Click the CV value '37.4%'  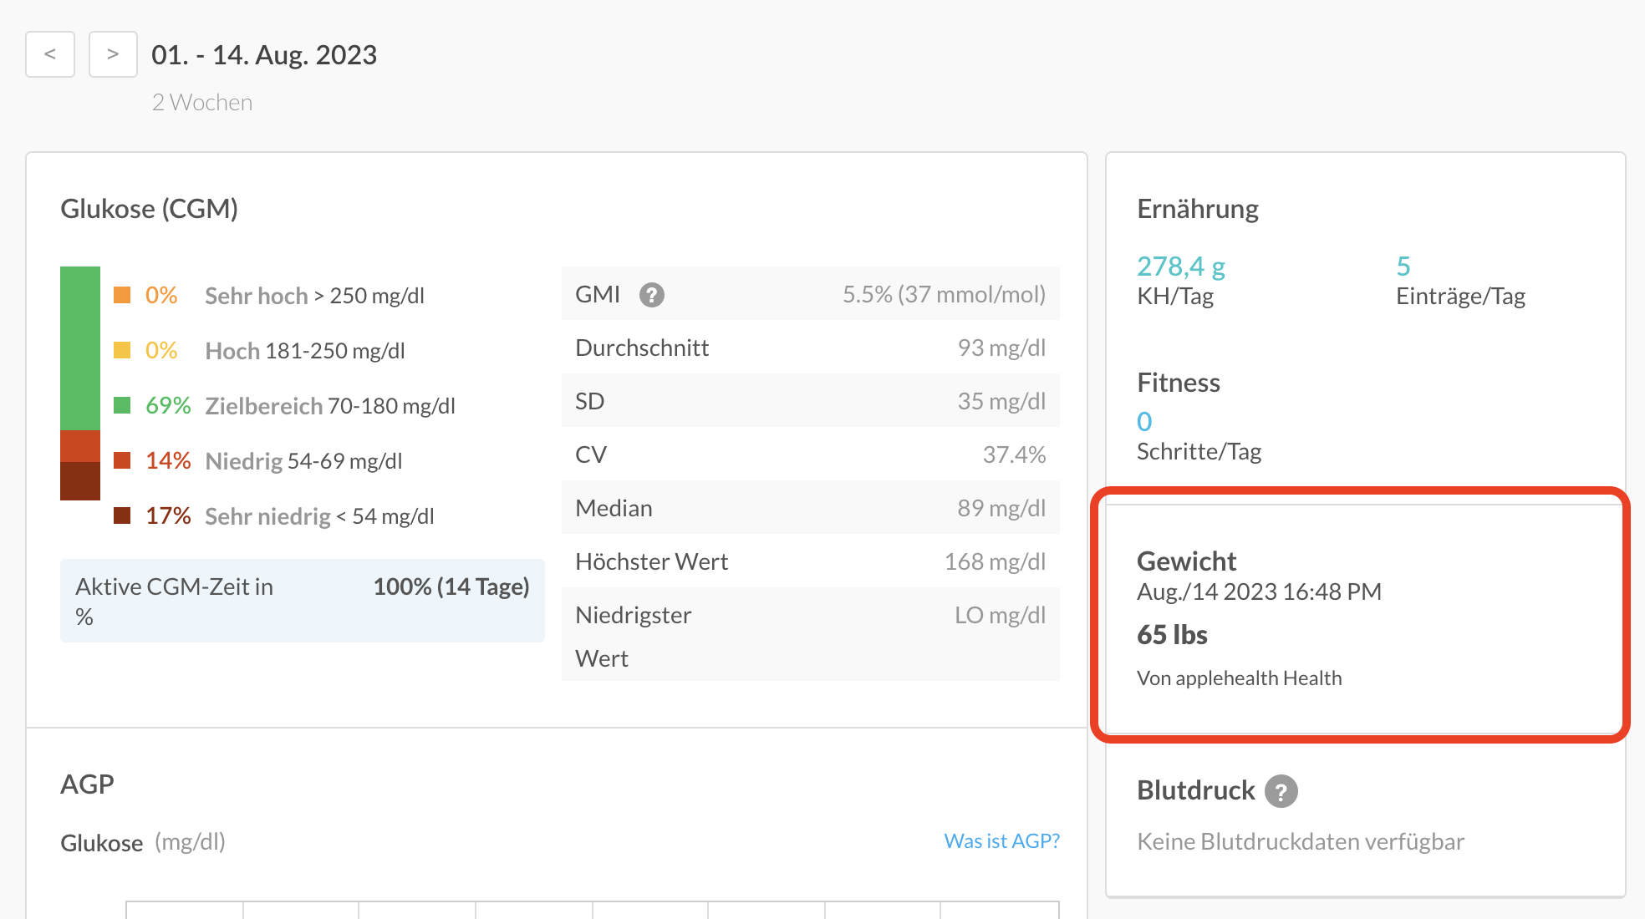(x=1014, y=454)
